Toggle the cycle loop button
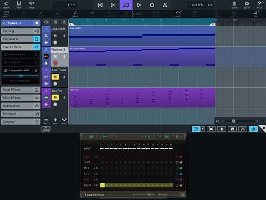The height and width of the screenshot is (200, 266). click(x=126, y=5)
